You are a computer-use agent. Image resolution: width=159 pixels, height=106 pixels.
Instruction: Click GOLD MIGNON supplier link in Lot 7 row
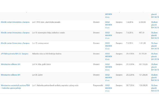click(108, 25)
